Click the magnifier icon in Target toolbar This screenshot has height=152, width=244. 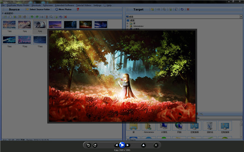click(x=164, y=9)
